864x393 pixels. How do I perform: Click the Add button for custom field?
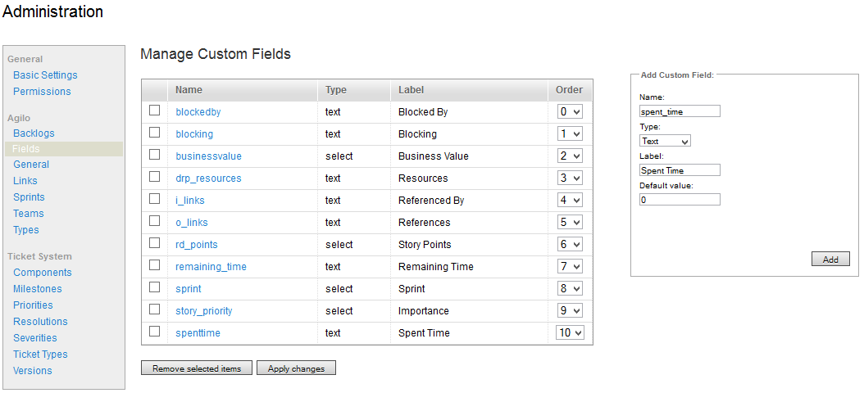tap(830, 259)
